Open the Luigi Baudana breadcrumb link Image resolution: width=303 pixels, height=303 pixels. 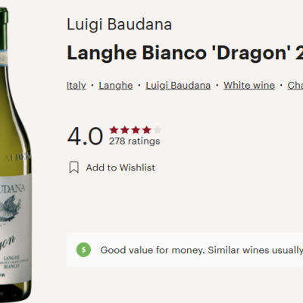178,86
